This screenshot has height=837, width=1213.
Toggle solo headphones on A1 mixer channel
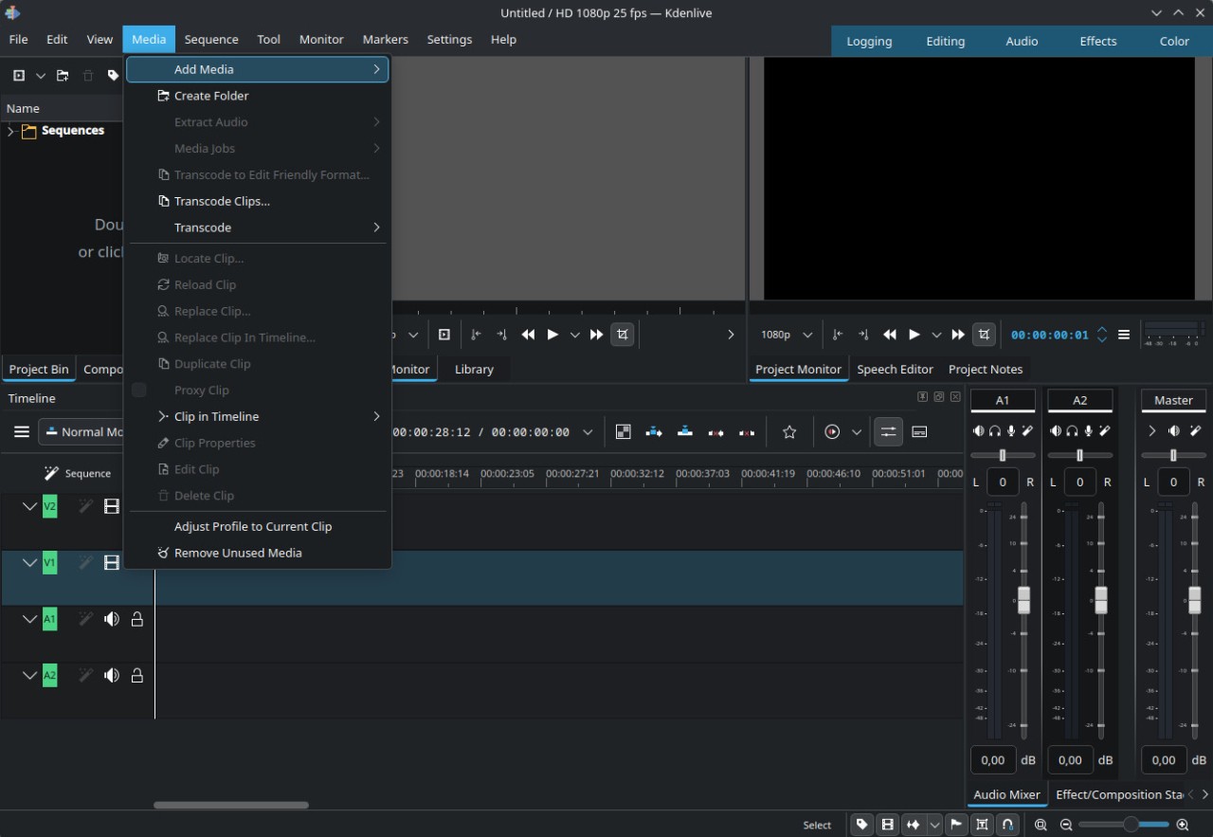coord(995,431)
